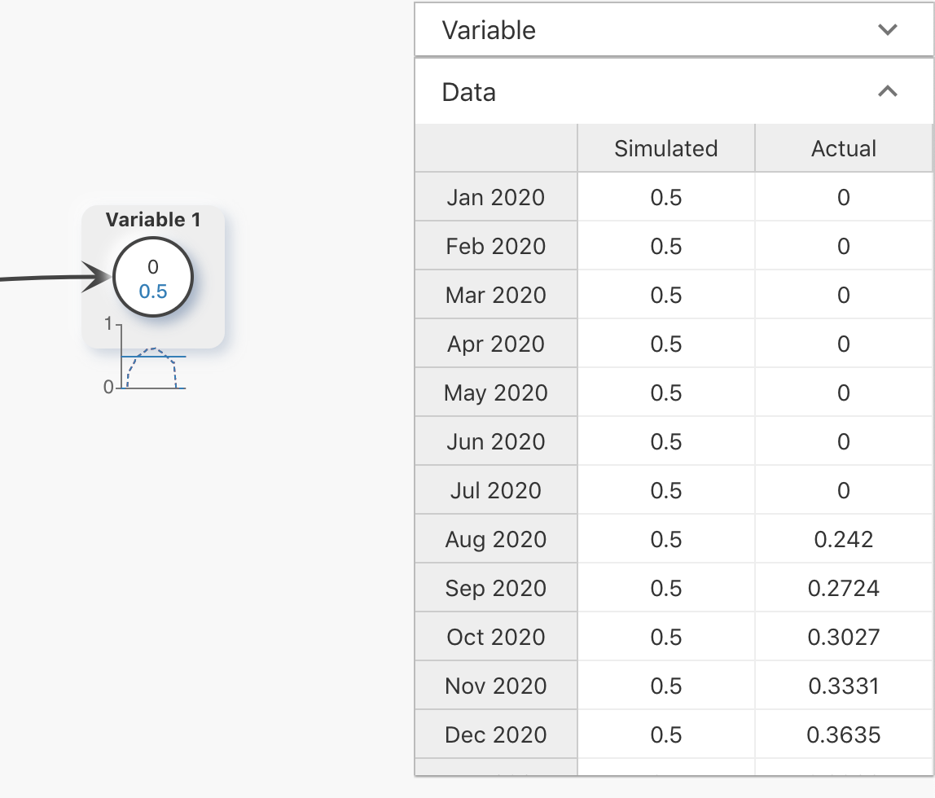Click the Actual cell for Jun 2020
Image resolution: width=935 pixels, height=798 pixels.
tap(843, 441)
